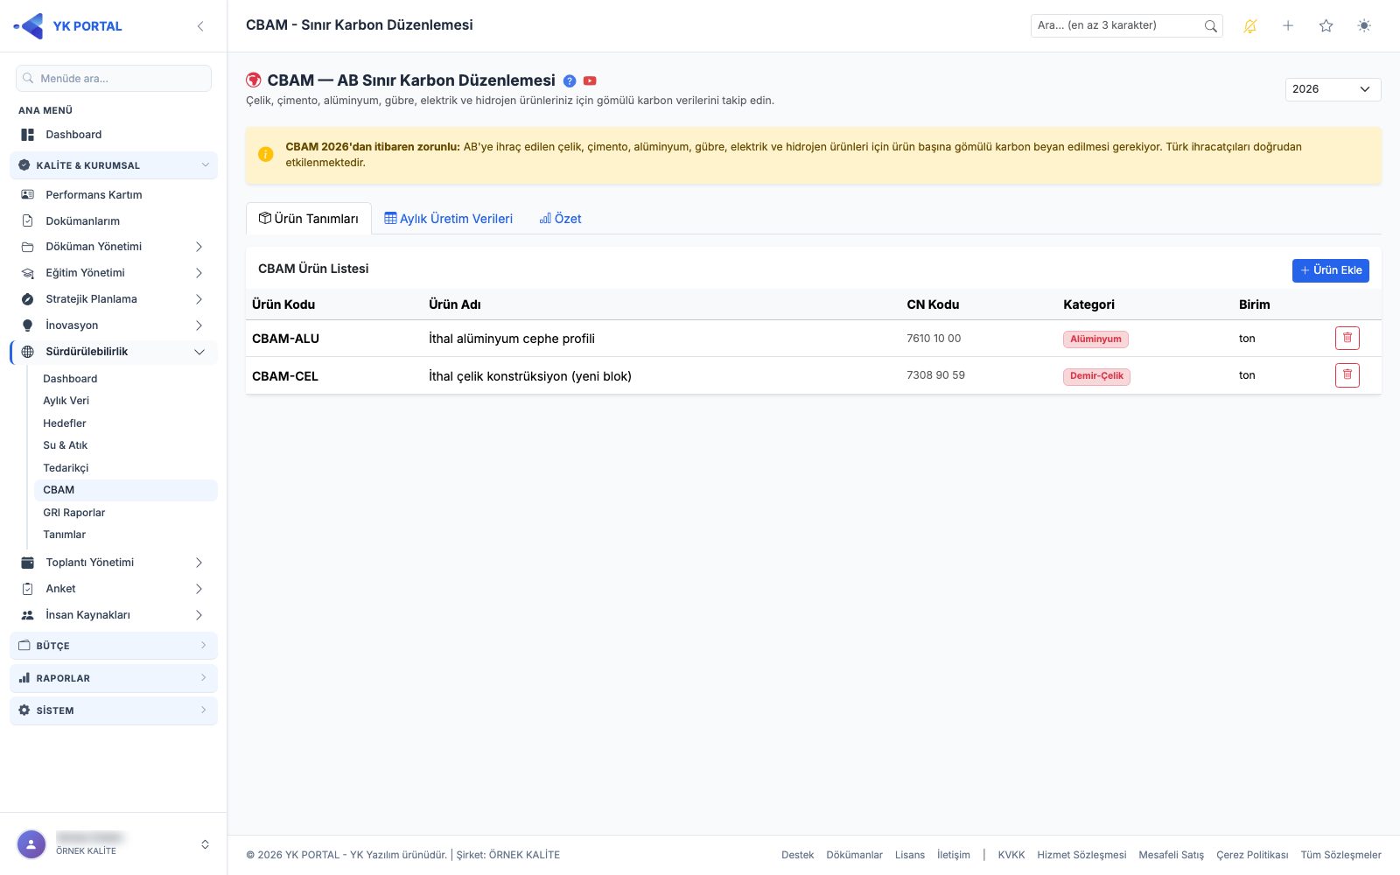Delete the CBAM-CEL product row
Screen dimensions: 1400x875
pyautogui.click(x=1347, y=375)
